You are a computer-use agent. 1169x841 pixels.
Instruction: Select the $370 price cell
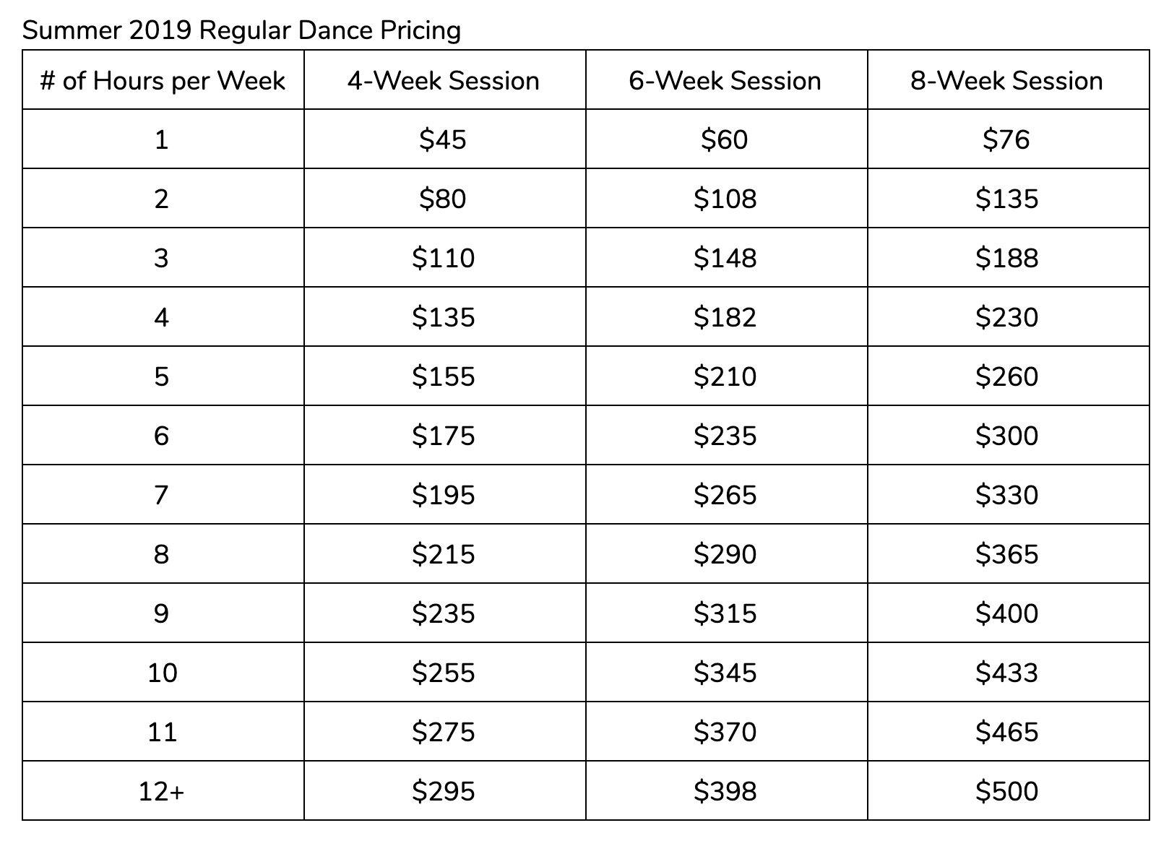[726, 732]
